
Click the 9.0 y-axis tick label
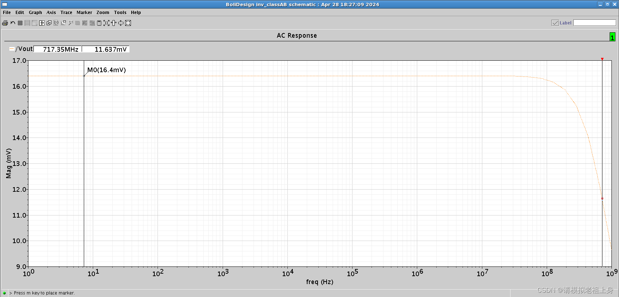click(21, 267)
